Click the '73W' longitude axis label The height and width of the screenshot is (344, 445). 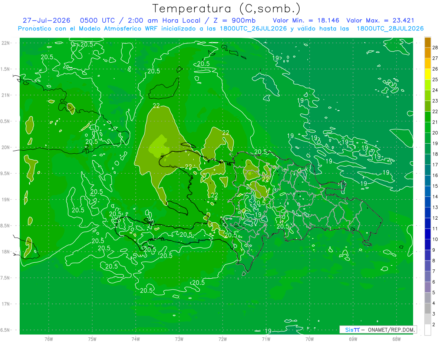(x=179, y=339)
